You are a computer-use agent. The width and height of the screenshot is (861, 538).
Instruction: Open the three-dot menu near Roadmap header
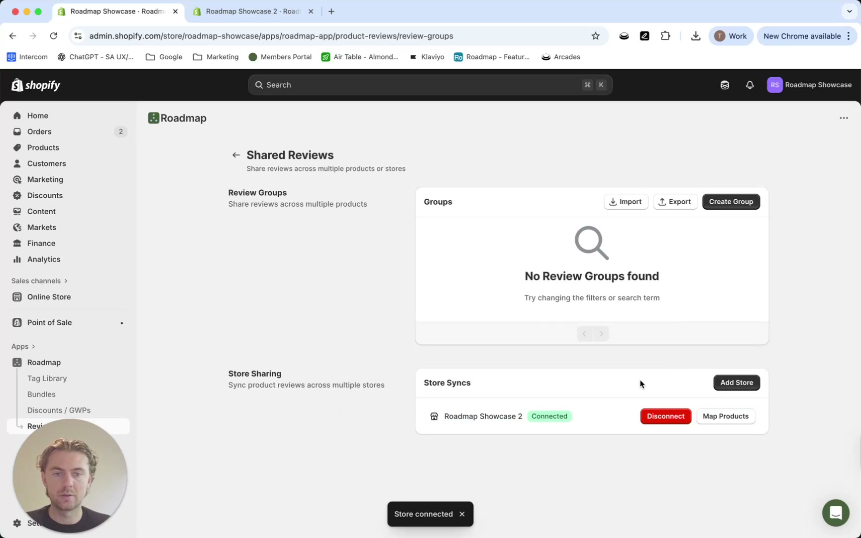click(x=844, y=118)
